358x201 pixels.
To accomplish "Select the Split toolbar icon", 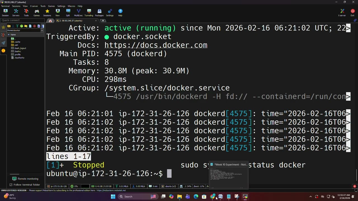I will tap(68, 13).
